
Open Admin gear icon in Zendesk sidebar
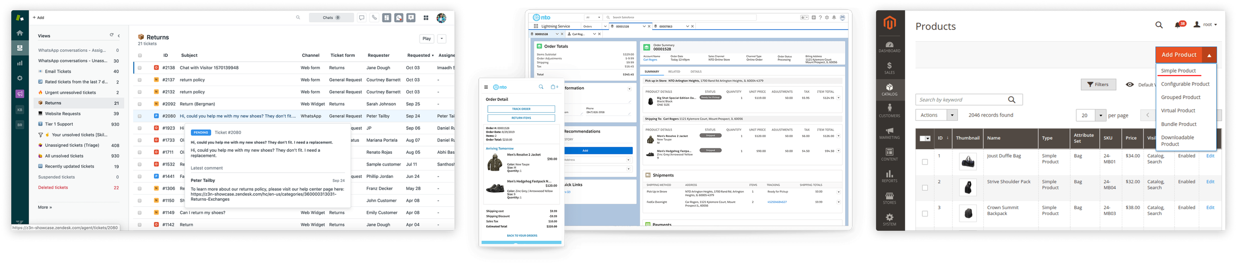pos(20,78)
